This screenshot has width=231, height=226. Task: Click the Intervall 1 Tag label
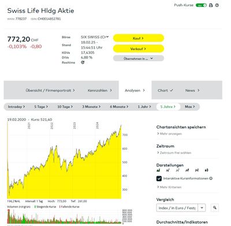click(34, 201)
